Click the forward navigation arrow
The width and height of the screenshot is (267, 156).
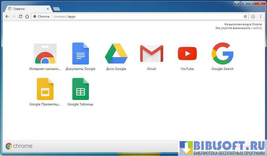point(14,16)
